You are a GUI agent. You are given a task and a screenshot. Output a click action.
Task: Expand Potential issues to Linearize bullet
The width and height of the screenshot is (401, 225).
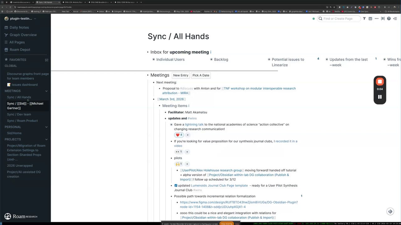[x=269, y=59]
